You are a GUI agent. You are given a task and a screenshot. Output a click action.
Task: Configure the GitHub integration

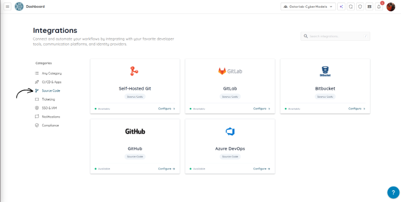(x=166, y=169)
